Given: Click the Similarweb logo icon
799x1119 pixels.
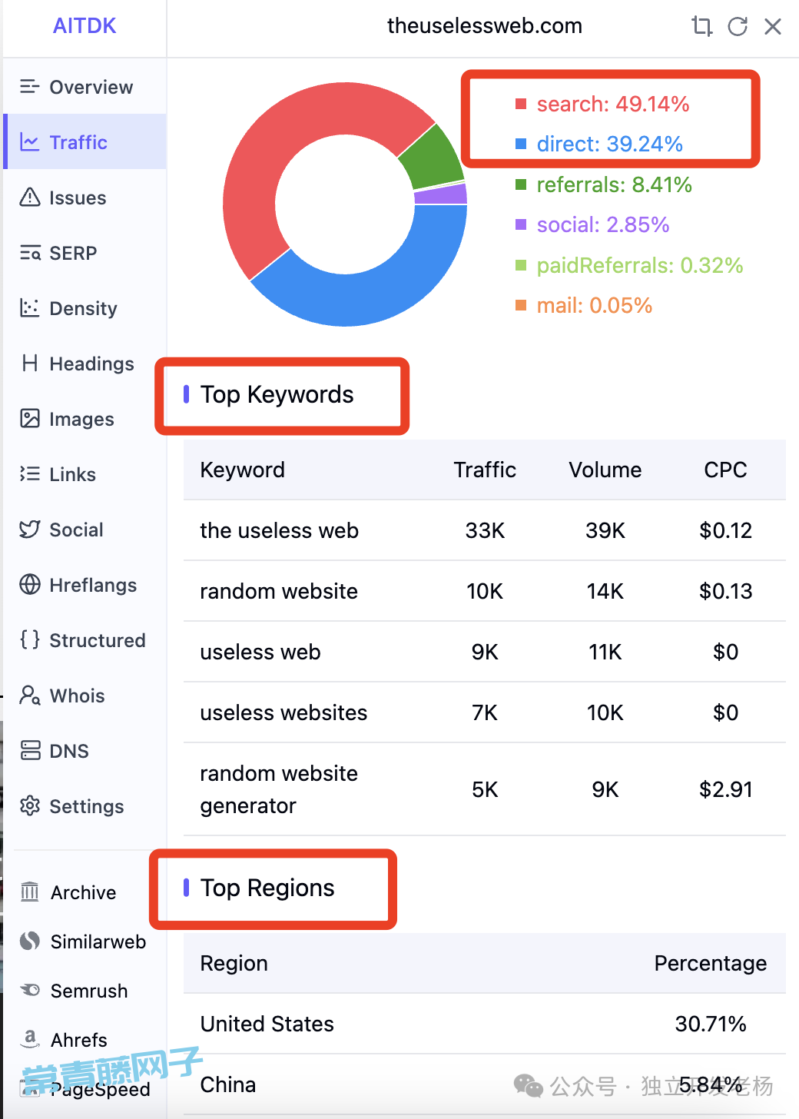Looking at the screenshot, I should point(30,941).
